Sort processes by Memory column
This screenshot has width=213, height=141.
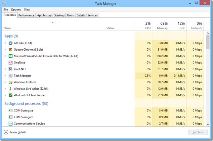162,26
